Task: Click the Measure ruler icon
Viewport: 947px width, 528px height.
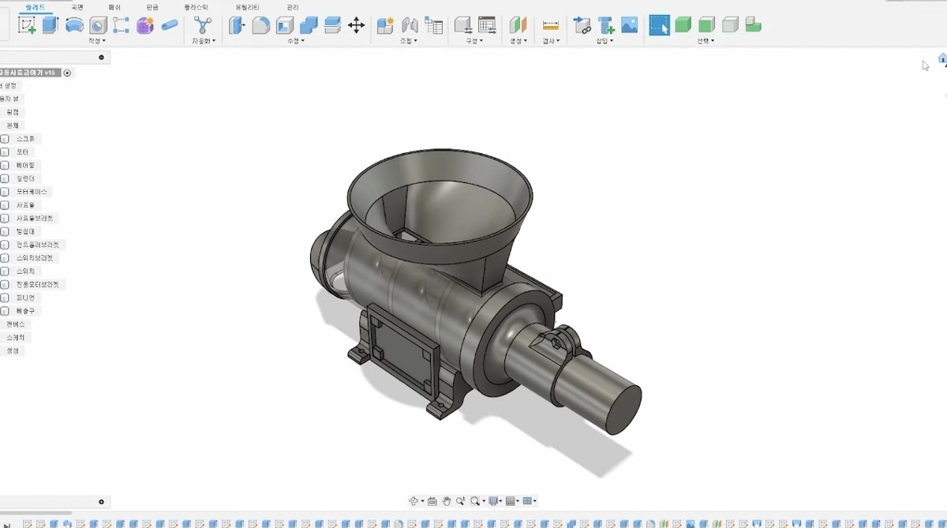Action: pyautogui.click(x=551, y=25)
